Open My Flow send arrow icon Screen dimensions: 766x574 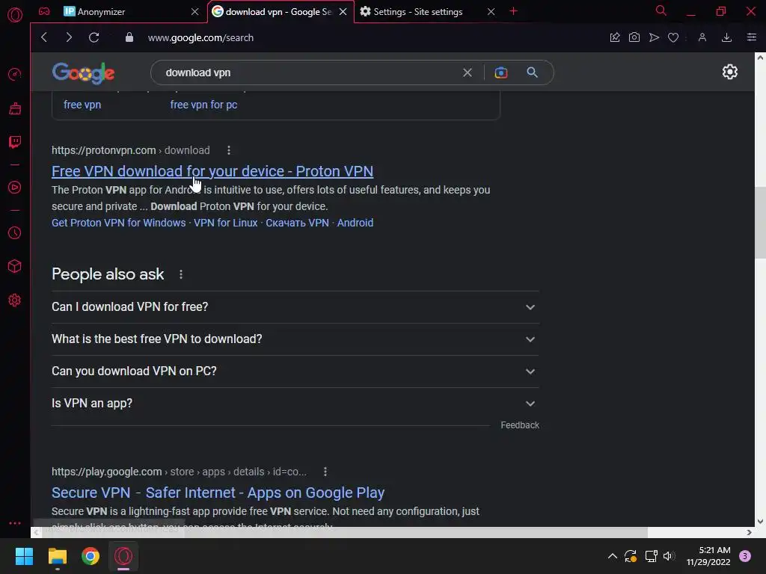click(x=654, y=37)
